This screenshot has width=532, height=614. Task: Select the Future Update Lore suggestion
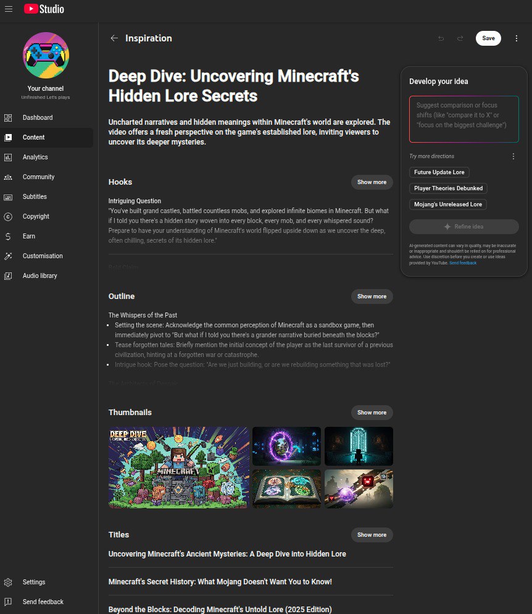(x=439, y=172)
